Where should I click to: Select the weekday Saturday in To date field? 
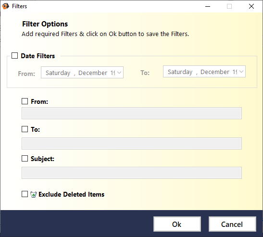pyautogui.click(x=180, y=72)
